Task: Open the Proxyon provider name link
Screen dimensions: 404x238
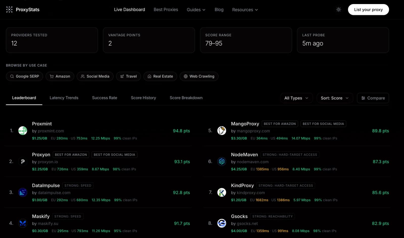Action: [41, 154]
